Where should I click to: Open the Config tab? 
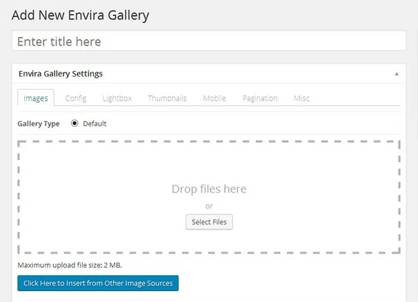[76, 99]
